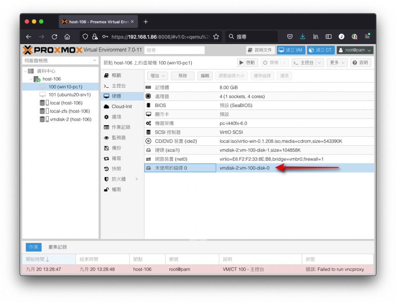The width and height of the screenshot is (396, 302).
Task: Click the Proxmox logo
Action: [x=53, y=50]
